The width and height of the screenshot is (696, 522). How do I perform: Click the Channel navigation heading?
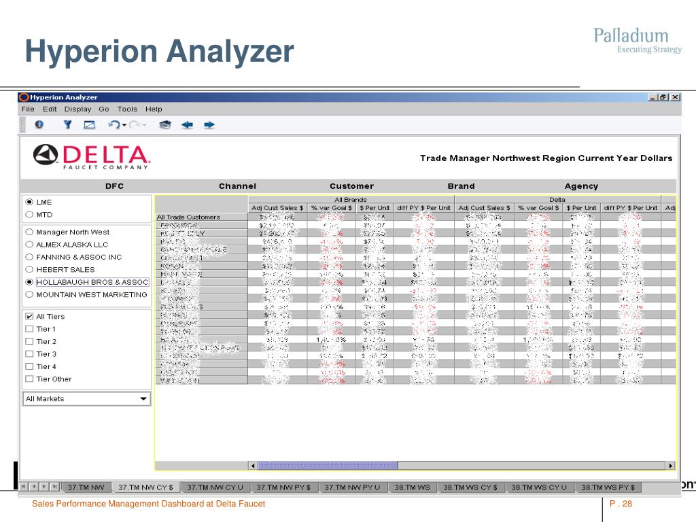pyautogui.click(x=237, y=186)
